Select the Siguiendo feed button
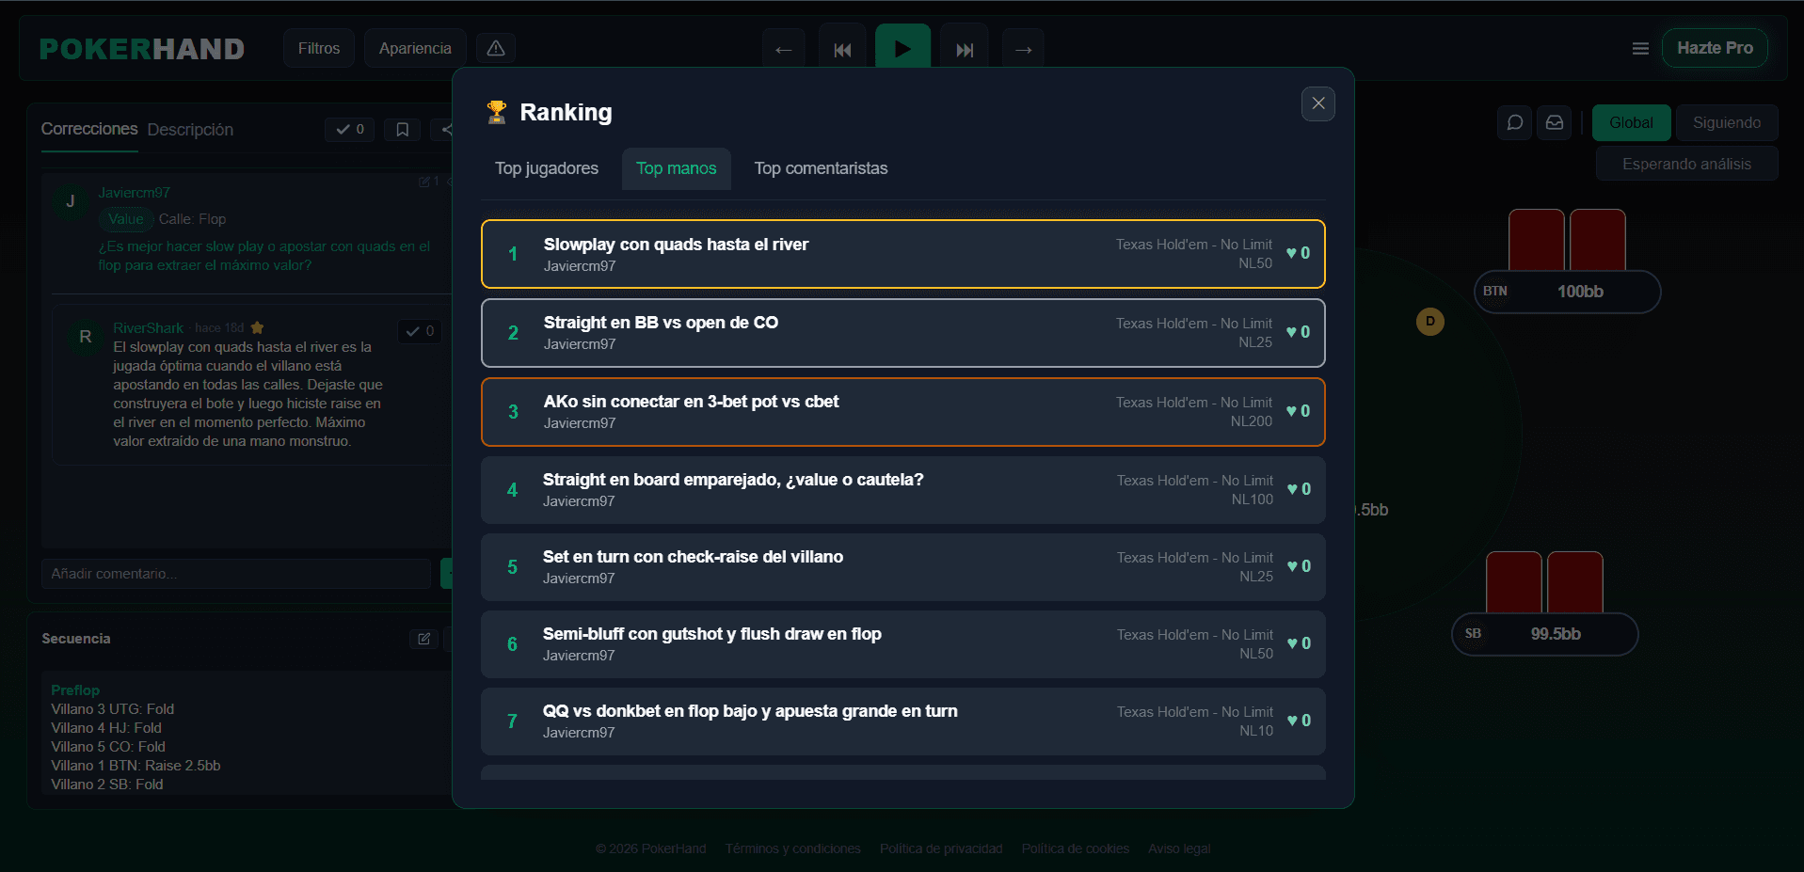This screenshot has width=1804, height=872. pos(1727,123)
